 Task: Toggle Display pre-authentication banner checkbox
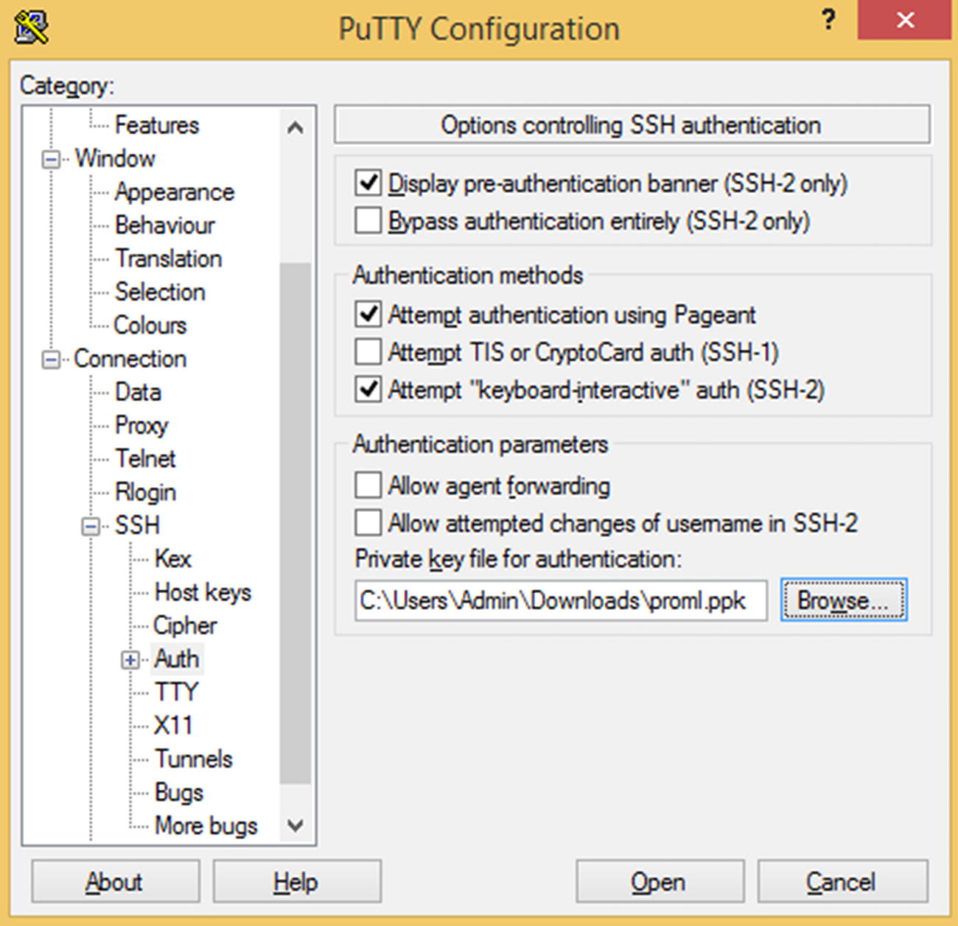tap(368, 183)
